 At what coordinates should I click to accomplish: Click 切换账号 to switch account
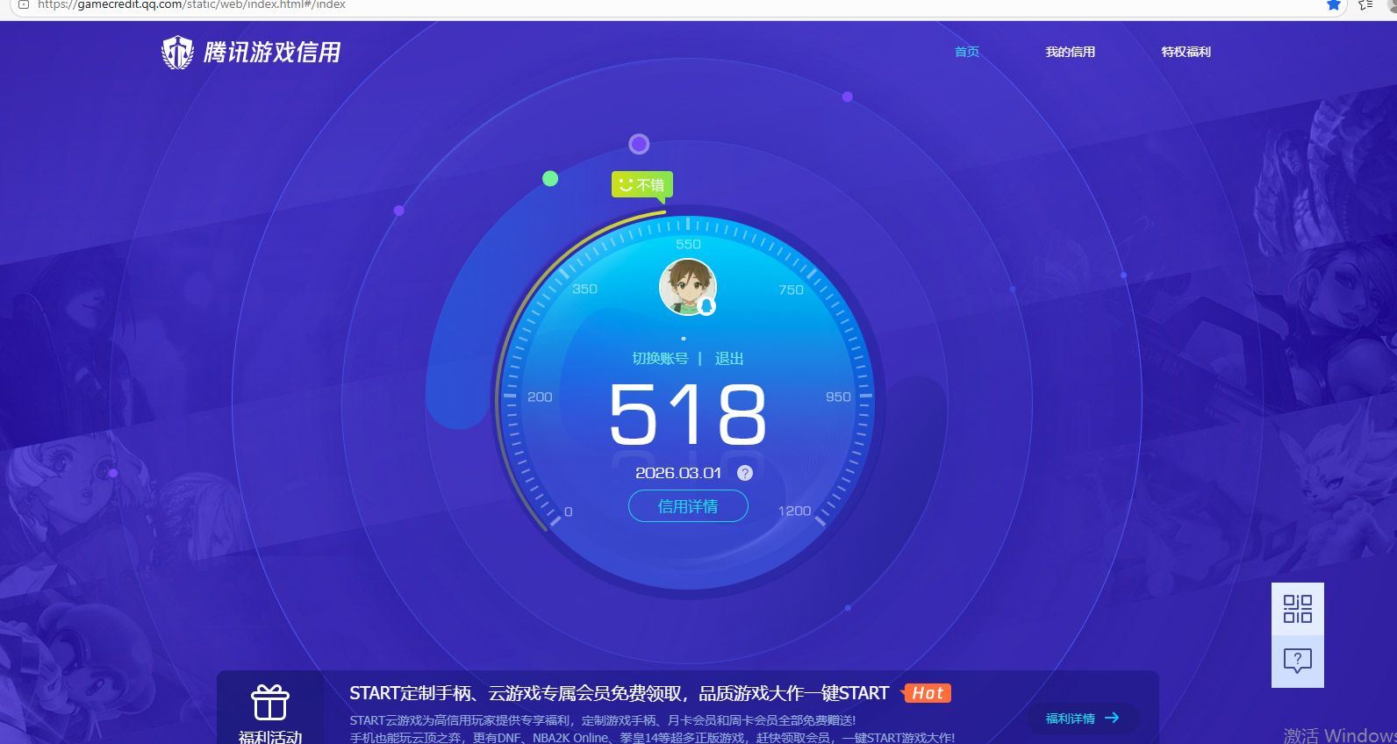(x=660, y=358)
